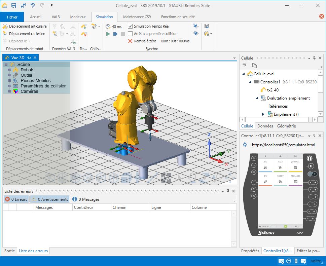Open the Fichier menu
Screen dimensions: 326x266
(x=12, y=17)
